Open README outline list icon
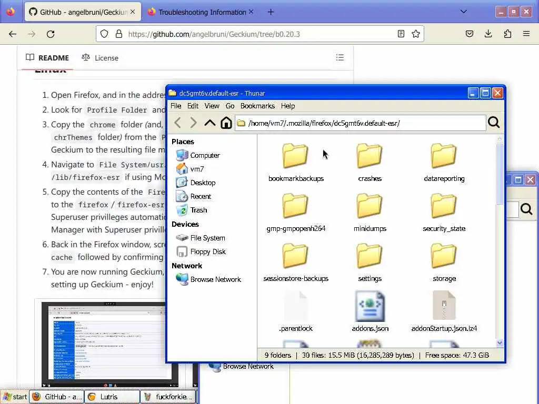This screenshot has height=404, width=539. (340, 57)
